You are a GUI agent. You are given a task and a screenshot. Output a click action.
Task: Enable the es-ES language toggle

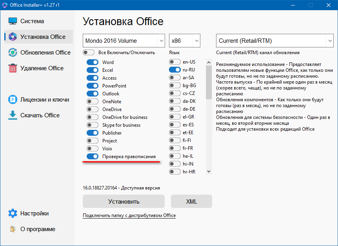click(x=175, y=125)
